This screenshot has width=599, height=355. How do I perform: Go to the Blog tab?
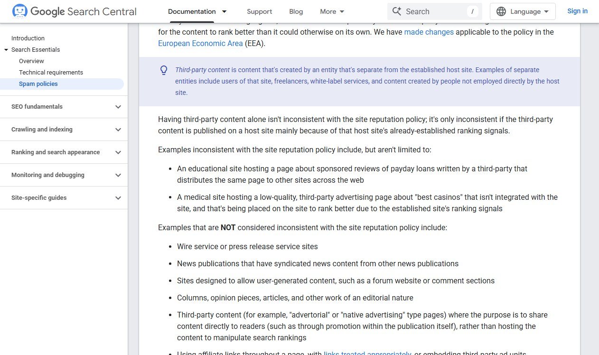pos(296,11)
